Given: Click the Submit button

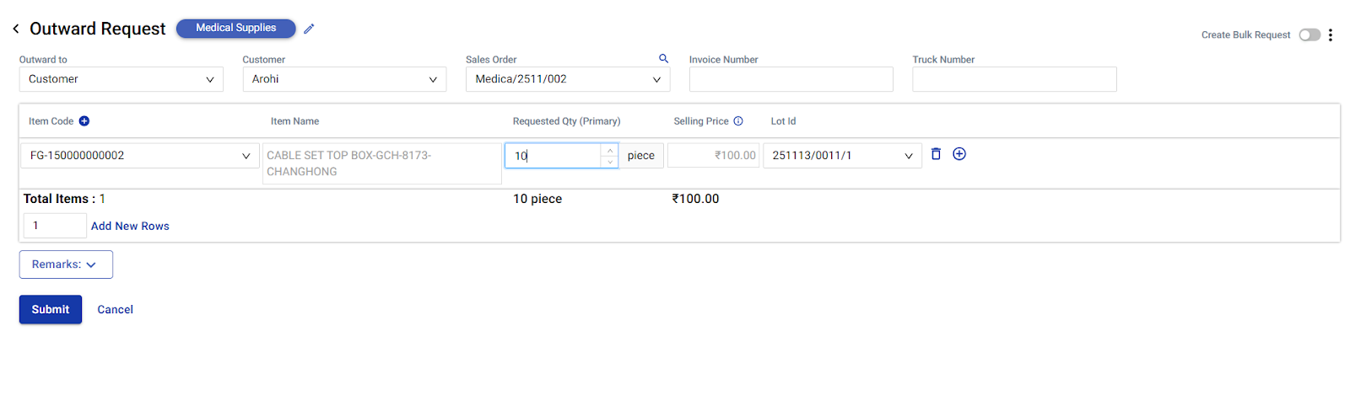Looking at the screenshot, I should (x=51, y=309).
